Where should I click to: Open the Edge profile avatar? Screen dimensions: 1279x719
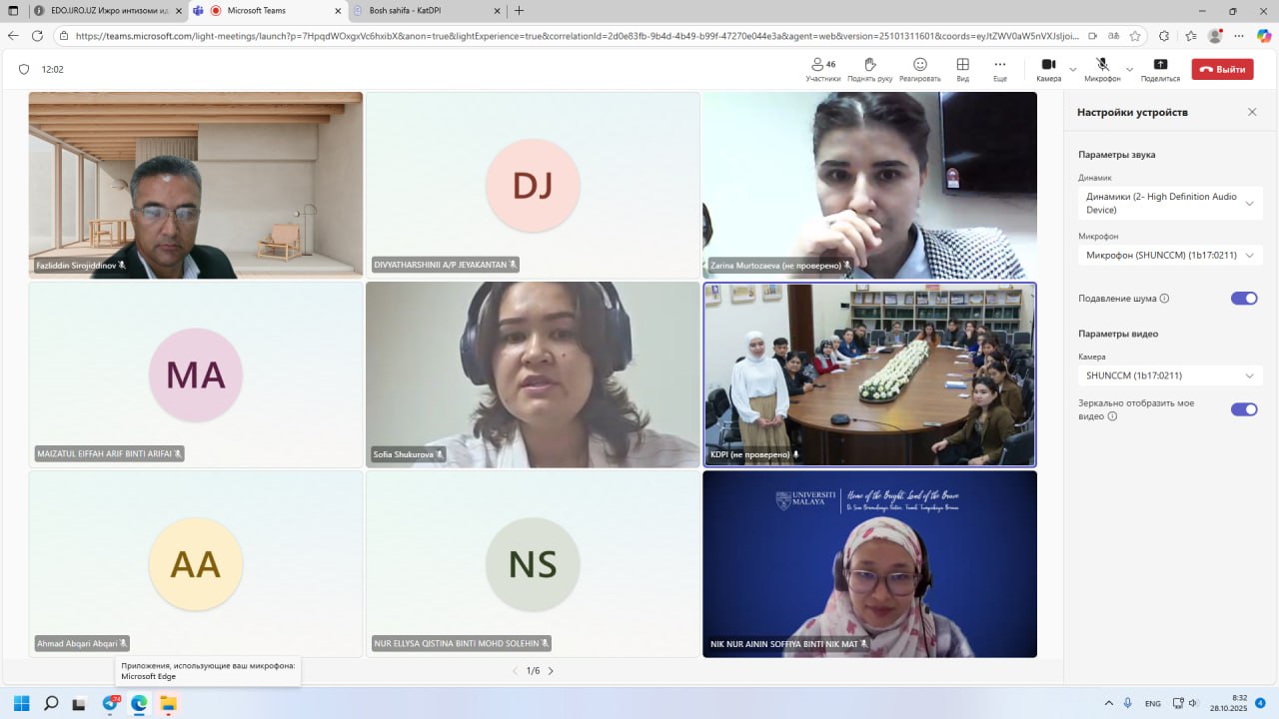[1215, 36]
